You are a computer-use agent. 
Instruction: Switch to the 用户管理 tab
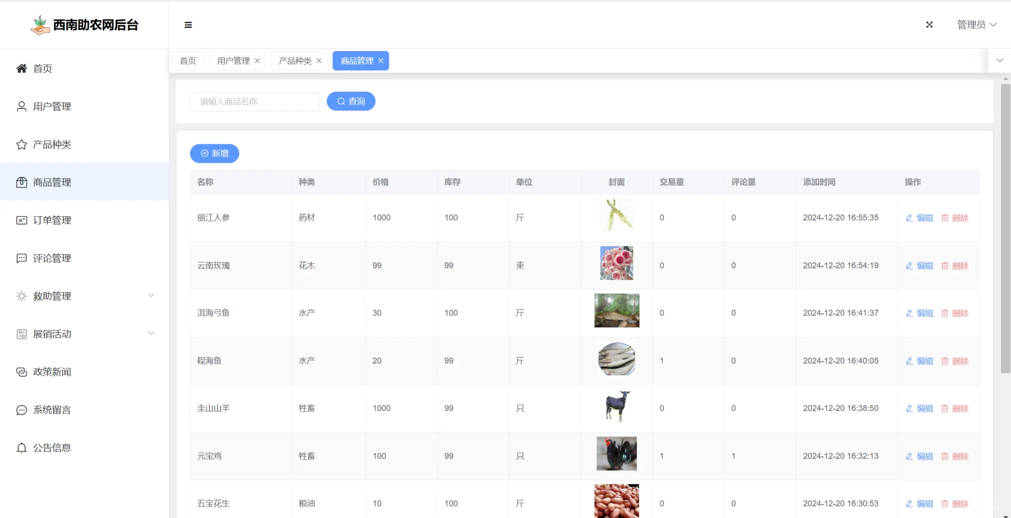pyautogui.click(x=233, y=61)
